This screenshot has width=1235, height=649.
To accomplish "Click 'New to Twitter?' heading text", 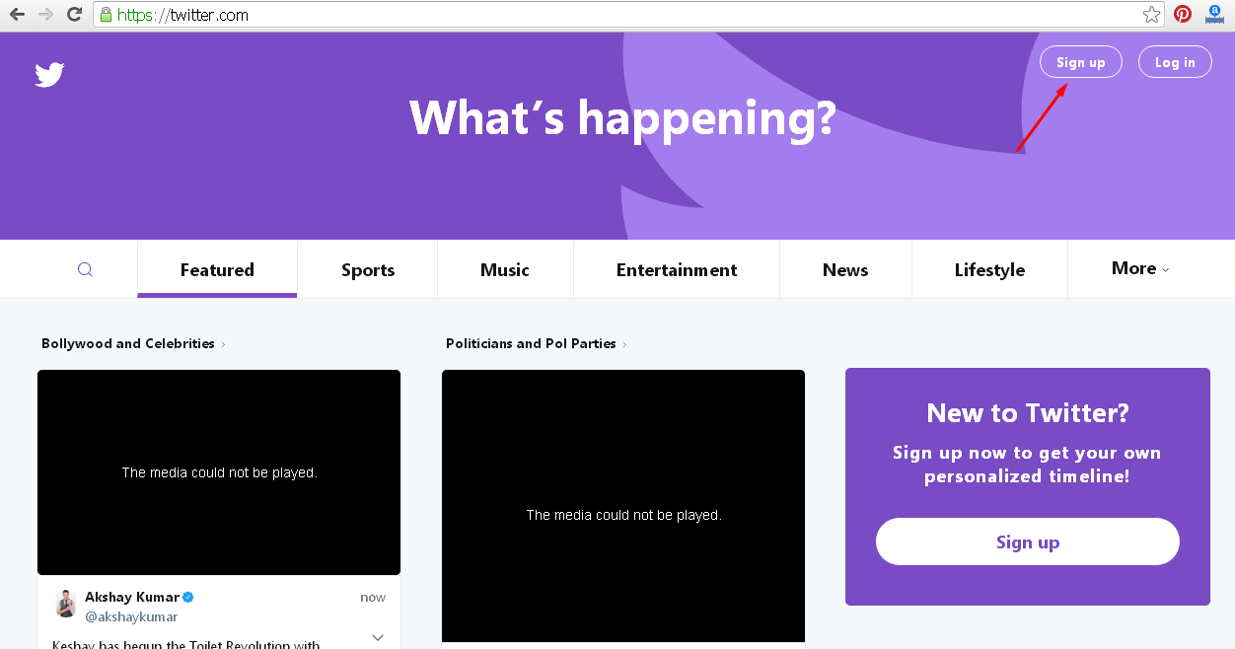I will [x=1028, y=412].
